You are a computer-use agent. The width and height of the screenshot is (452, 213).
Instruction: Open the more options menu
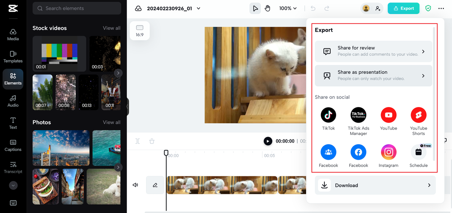click(441, 8)
